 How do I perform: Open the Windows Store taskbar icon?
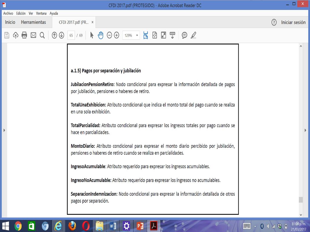pos(31,226)
